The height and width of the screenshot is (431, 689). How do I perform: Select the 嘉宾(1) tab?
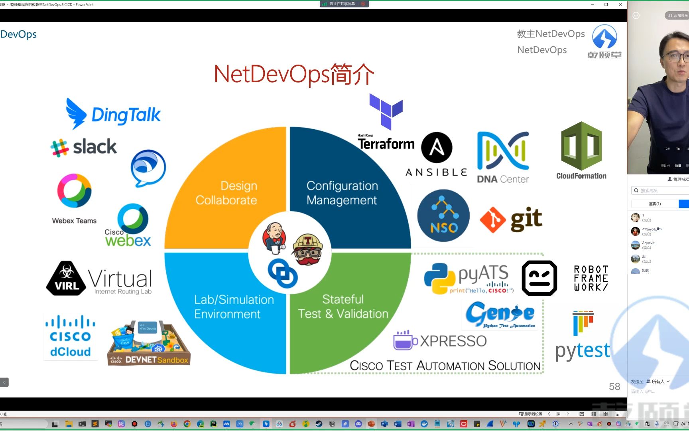[655, 204]
